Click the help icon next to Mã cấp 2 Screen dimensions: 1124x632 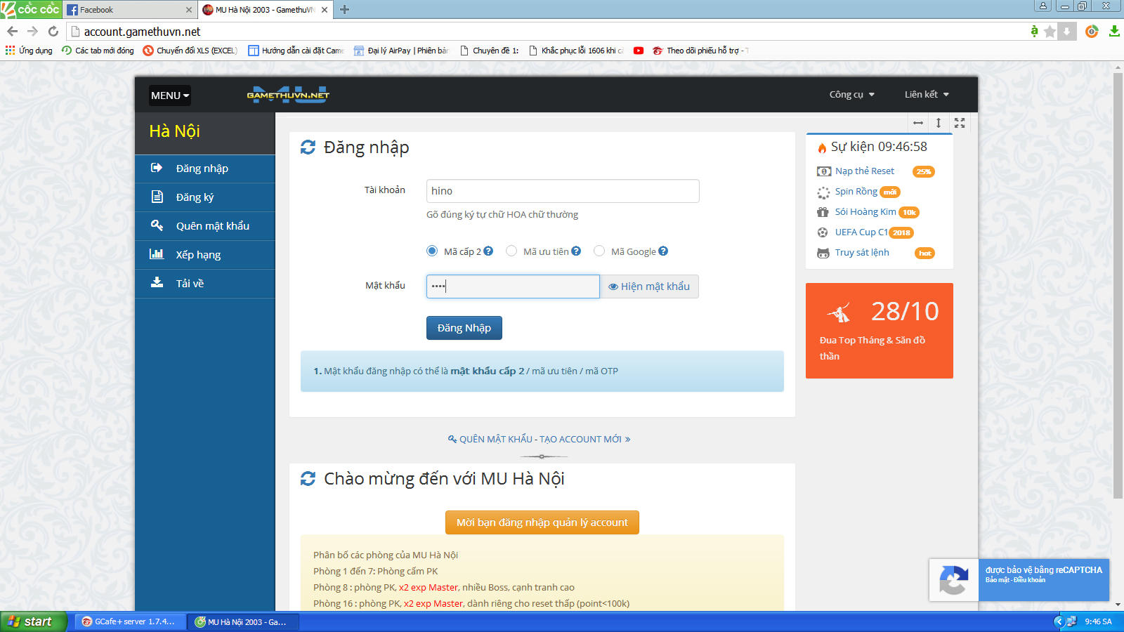pos(488,251)
